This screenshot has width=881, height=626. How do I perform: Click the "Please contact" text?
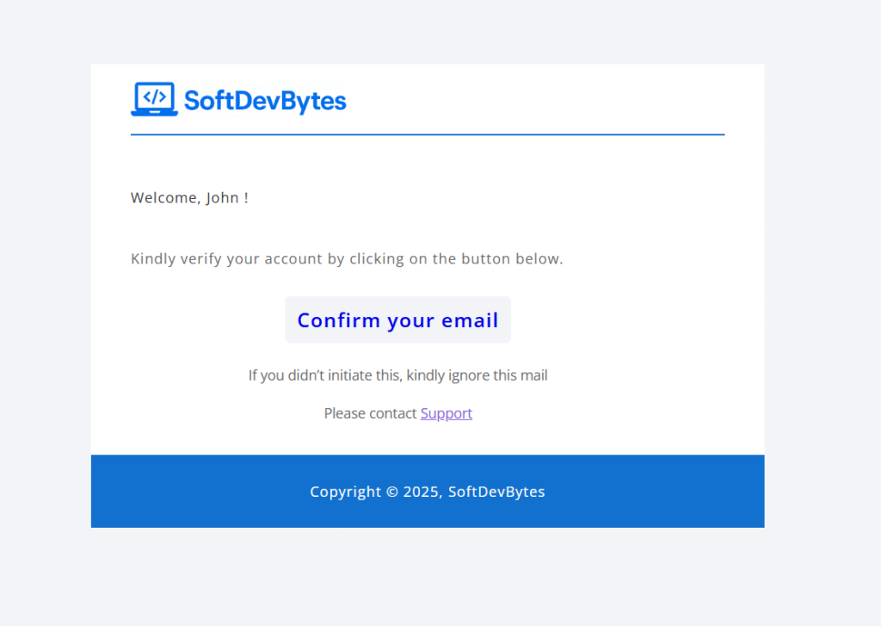(370, 413)
